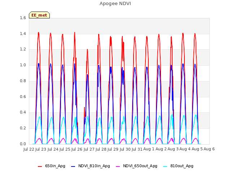Click the 0.8 y-axis tick label
The image size is (231, 173).
pyautogui.click(x=23, y=81)
